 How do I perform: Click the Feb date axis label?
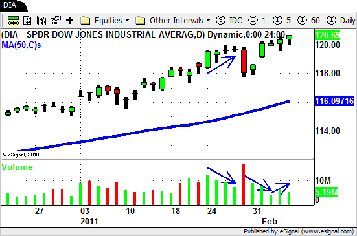tap(270, 221)
